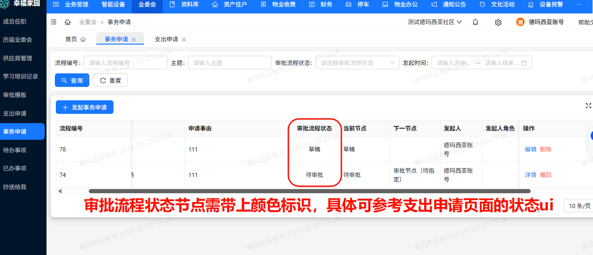Click 业委会 in the breadcrumb
The image size is (593, 255).
(x=88, y=22)
